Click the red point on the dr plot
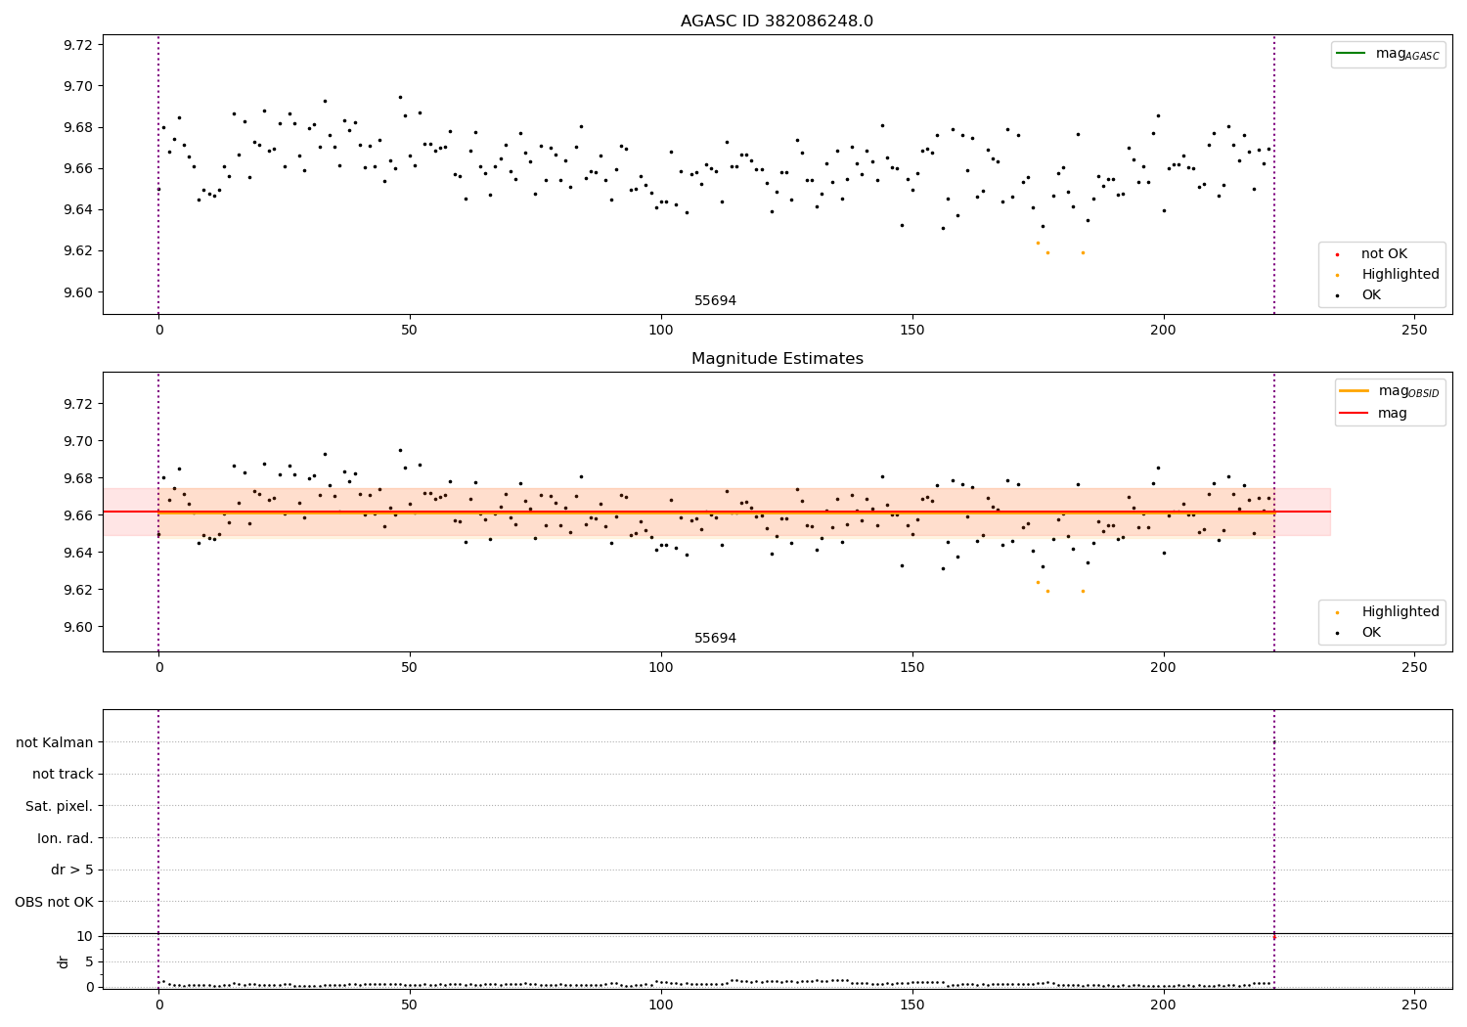 click(1274, 937)
